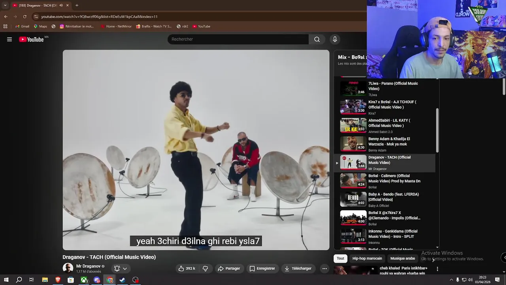Click the playlist scrollbar thumb
This screenshot has height=285, width=506.
point(437,130)
